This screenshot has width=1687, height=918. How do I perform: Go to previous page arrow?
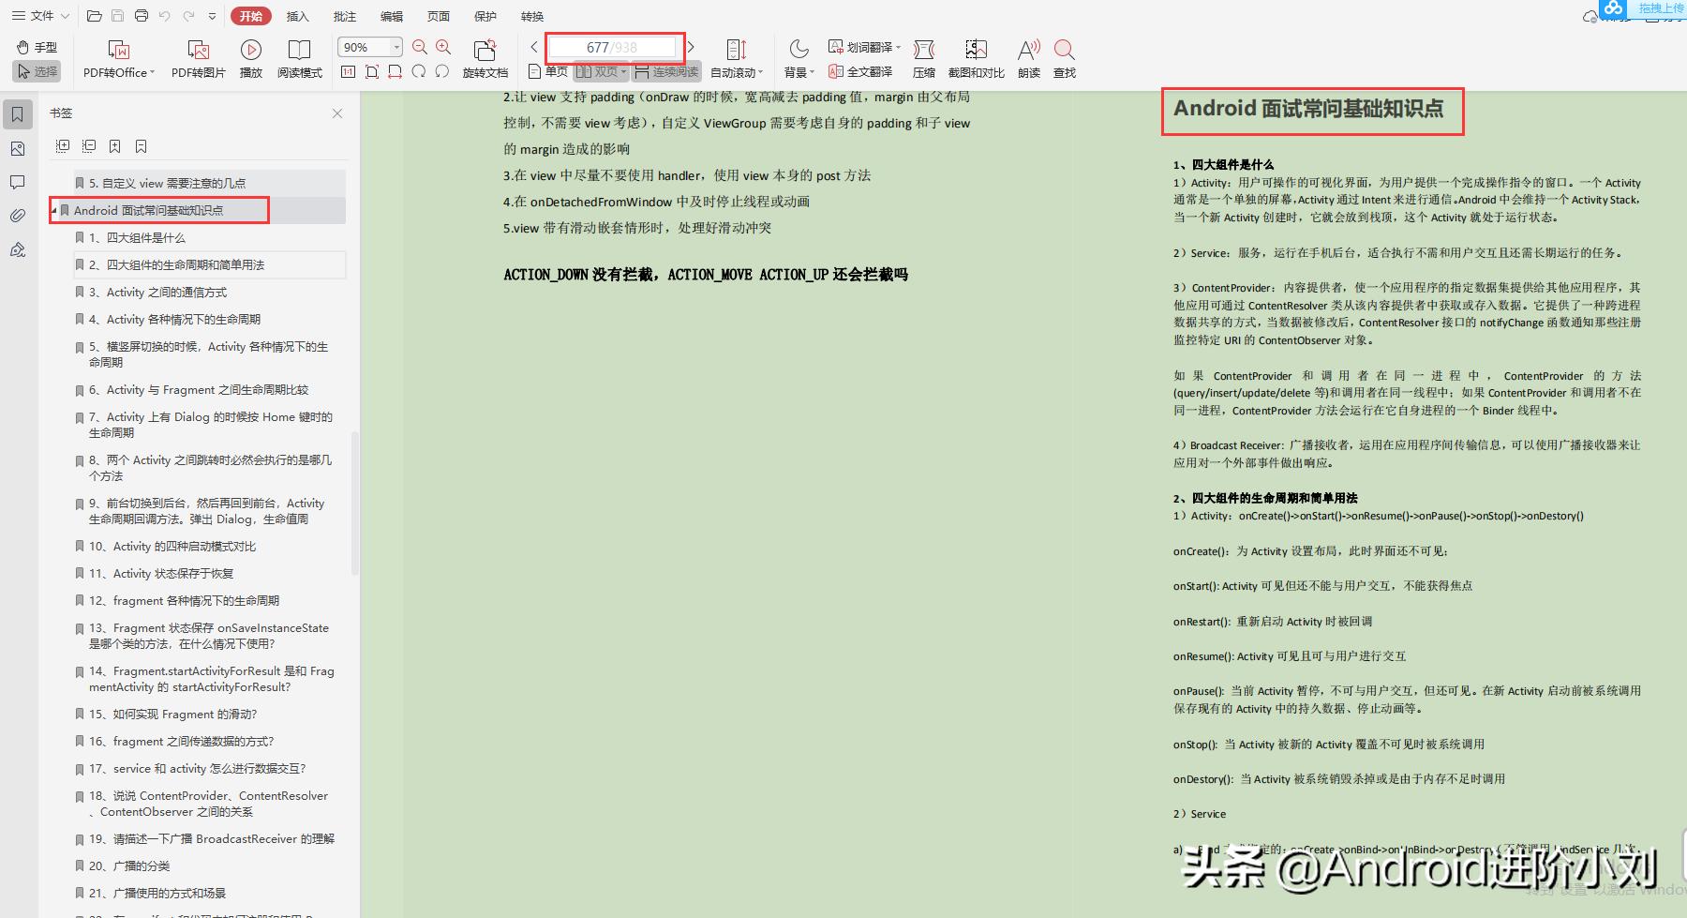(x=534, y=47)
